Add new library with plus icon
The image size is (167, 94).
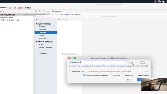coord(59,20)
